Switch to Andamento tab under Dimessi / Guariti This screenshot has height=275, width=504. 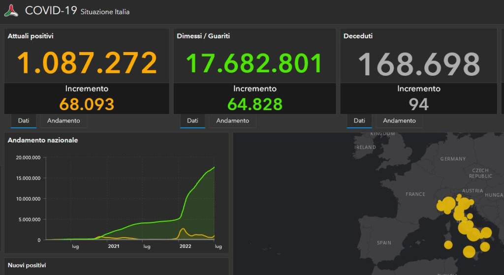point(232,121)
